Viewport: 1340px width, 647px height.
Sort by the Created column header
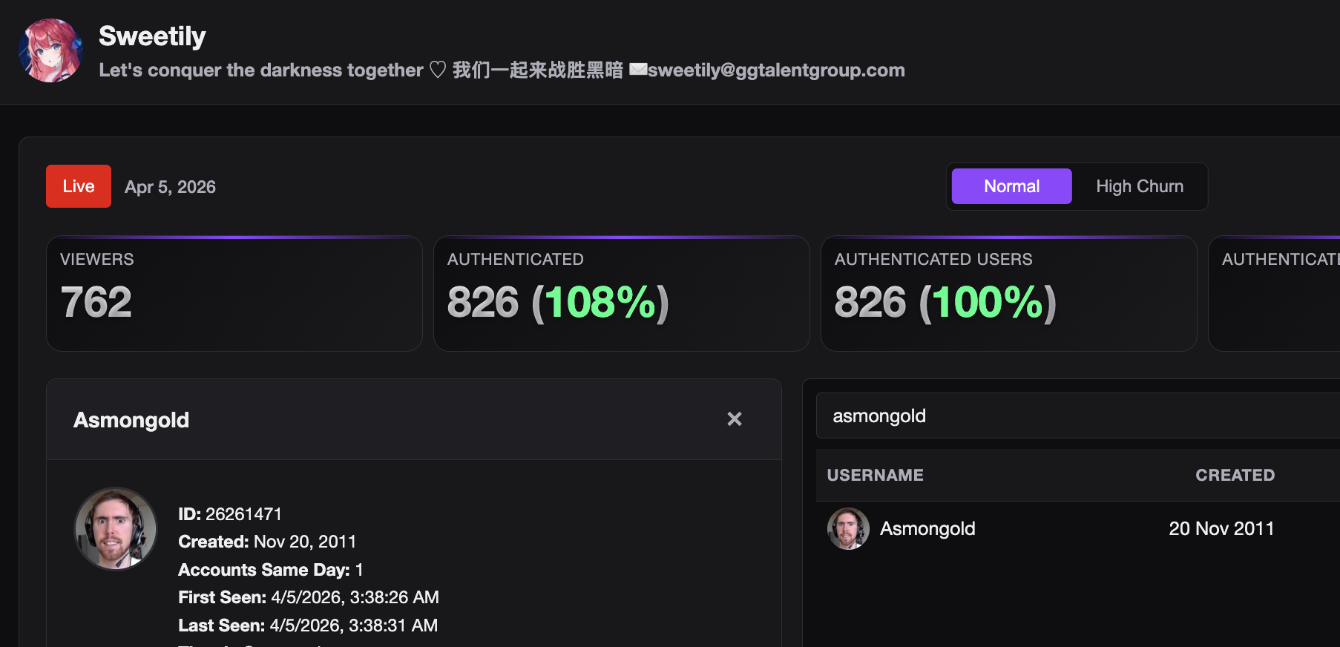pos(1235,475)
